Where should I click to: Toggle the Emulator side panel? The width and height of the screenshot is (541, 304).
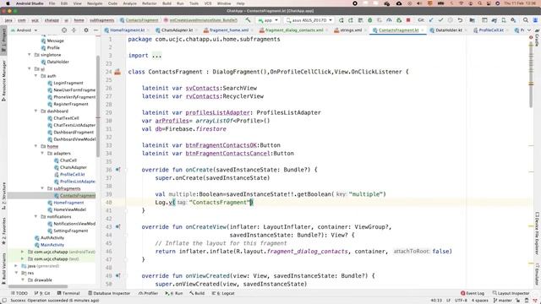click(x=538, y=274)
